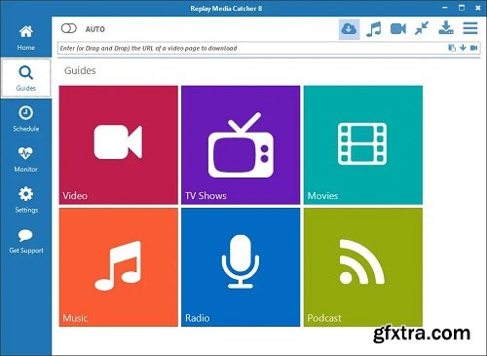Toggle the AUTO switch

(x=69, y=28)
